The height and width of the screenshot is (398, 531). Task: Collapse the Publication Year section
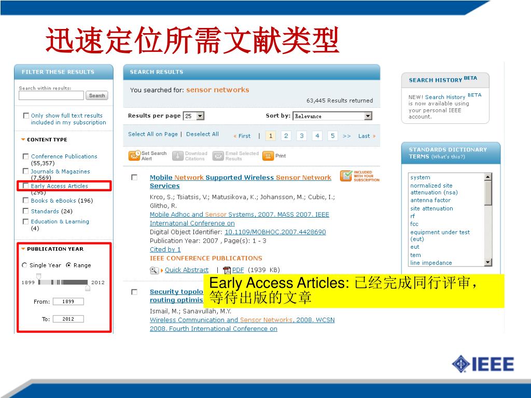[23, 249]
